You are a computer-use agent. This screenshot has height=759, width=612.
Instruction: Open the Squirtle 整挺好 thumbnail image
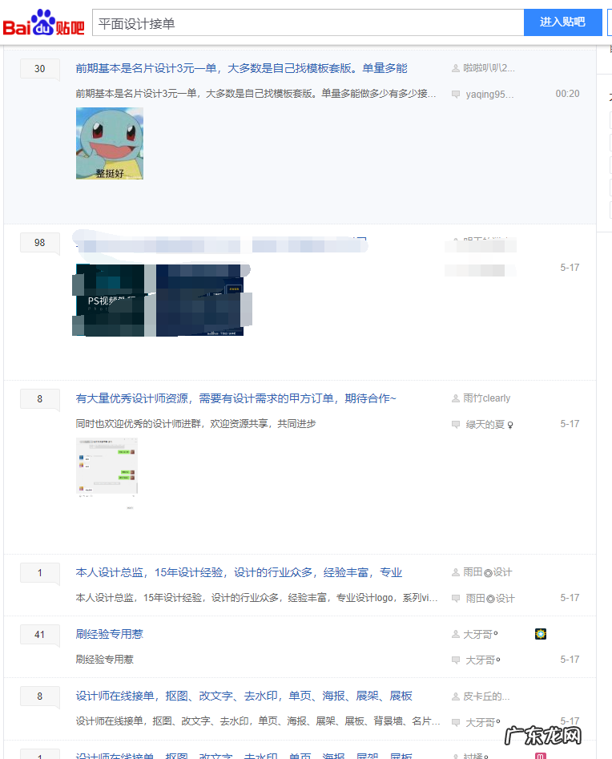pyautogui.click(x=110, y=143)
